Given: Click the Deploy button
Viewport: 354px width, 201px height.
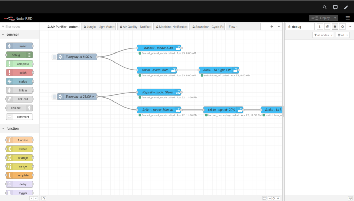Looking at the screenshot, I should pyautogui.click(x=322, y=18).
